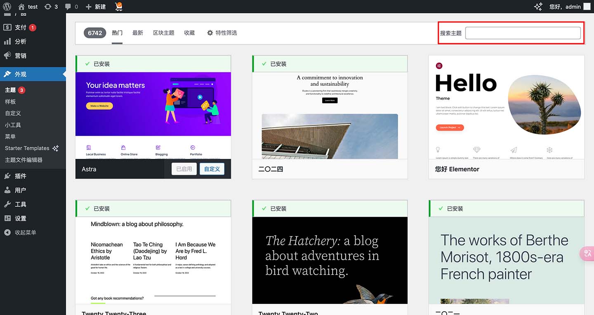
Task: Select the 外观 appearance menu
Action: tap(33, 74)
